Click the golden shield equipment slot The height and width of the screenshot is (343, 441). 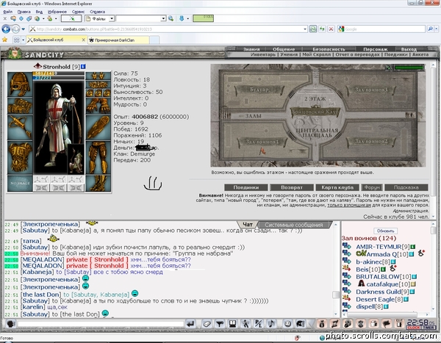coord(98,128)
